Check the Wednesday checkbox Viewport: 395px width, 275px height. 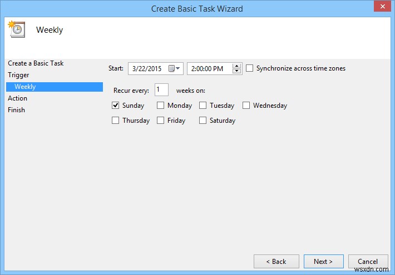point(246,106)
